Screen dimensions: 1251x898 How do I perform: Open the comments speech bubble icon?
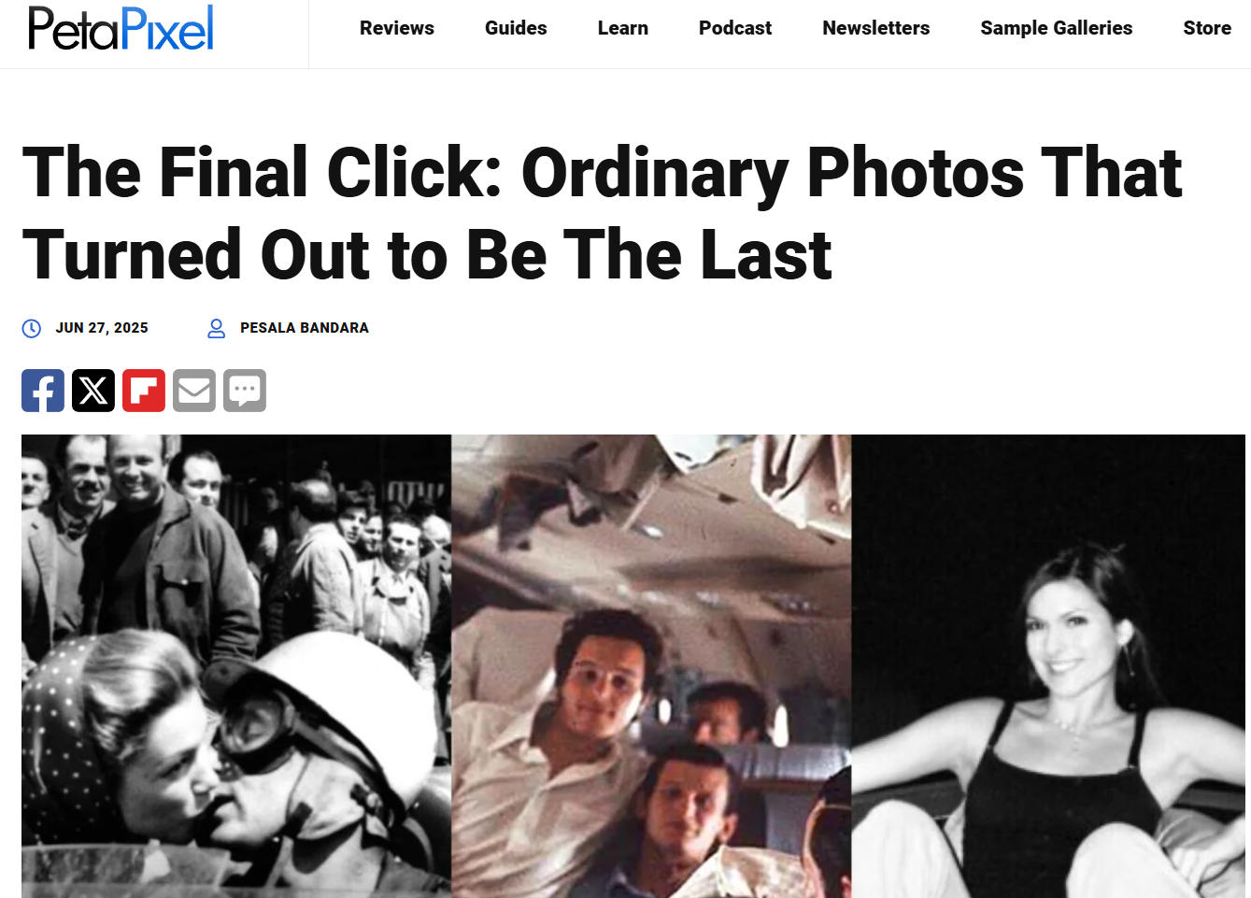(x=245, y=391)
